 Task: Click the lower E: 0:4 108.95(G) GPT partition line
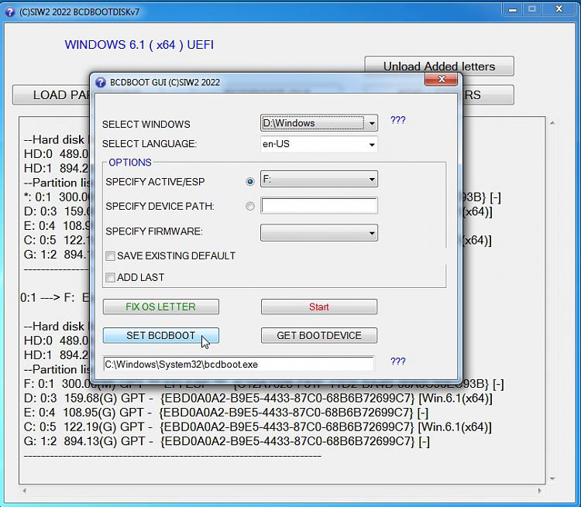pos(226,413)
